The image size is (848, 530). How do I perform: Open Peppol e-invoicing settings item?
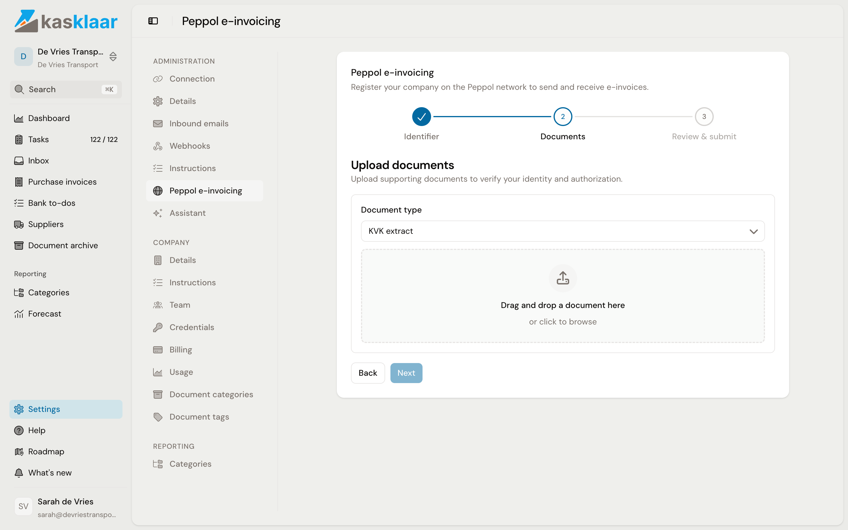tap(205, 191)
